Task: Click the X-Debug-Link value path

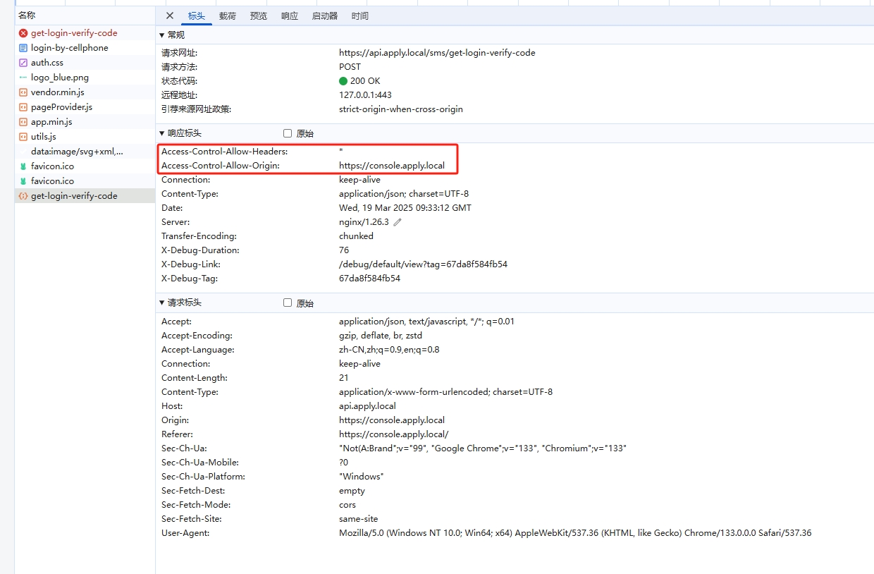Action: (423, 264)
